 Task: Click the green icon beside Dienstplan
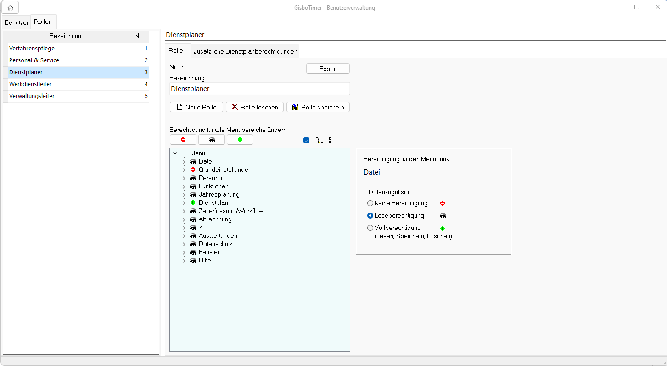point(193,203)
